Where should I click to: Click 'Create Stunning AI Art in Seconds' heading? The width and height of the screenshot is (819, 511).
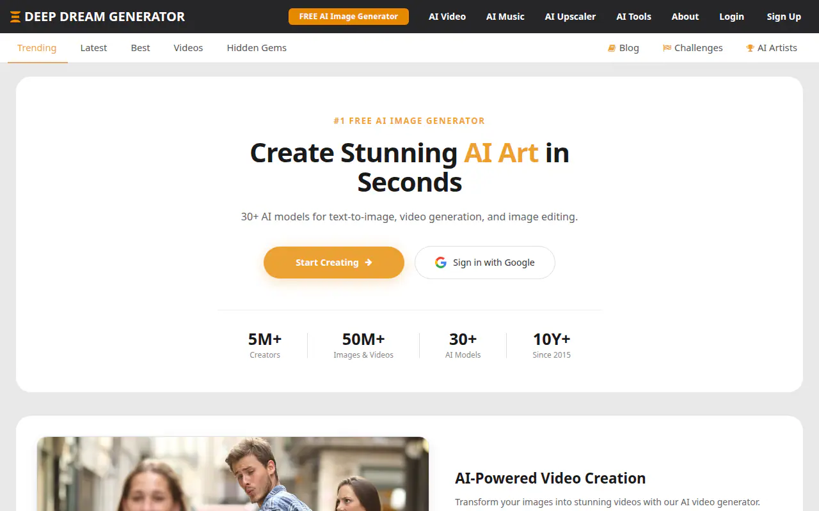click(409, 167)
